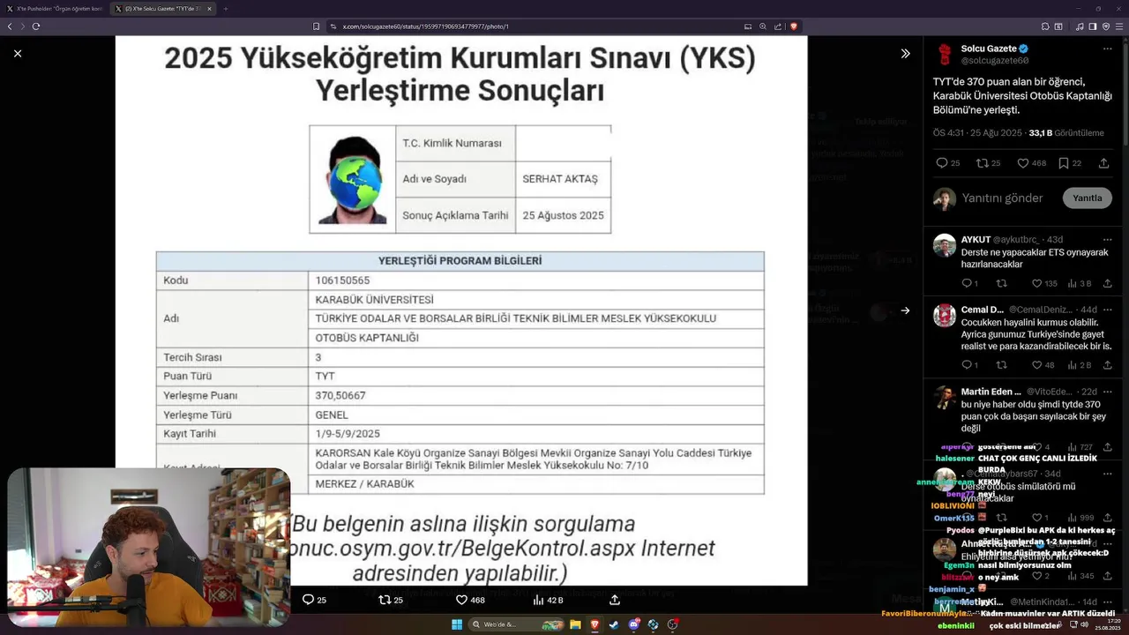Open the post timestamp 'ÖS 4:31 · 25 Ağu 2025'
1129x635 pixels.
(977, 133)
